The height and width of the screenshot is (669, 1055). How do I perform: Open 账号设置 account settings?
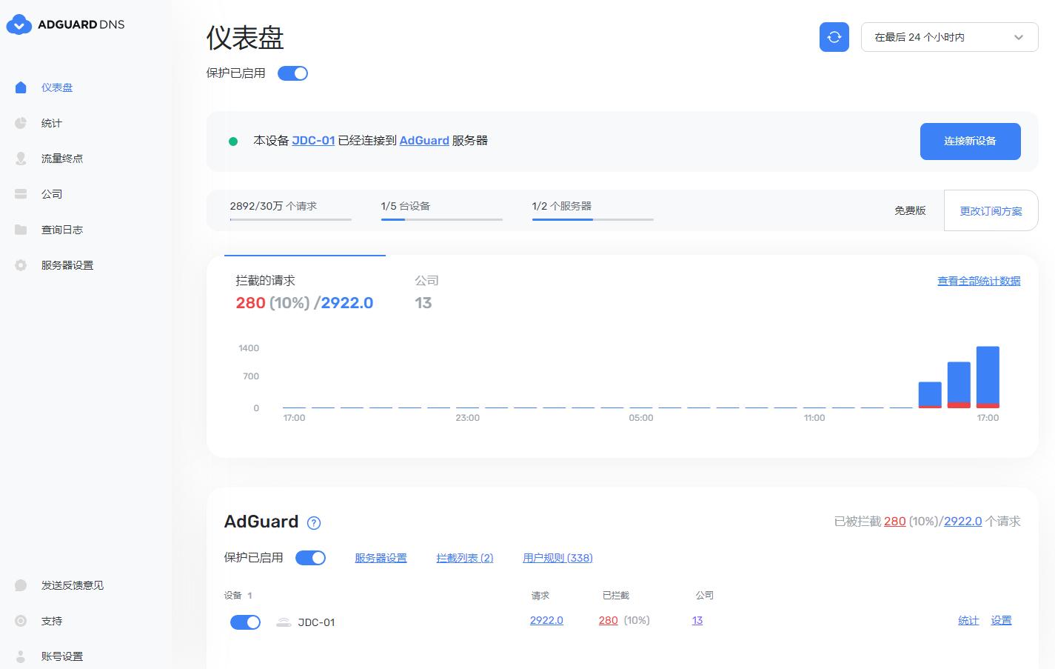coord(61,656)
